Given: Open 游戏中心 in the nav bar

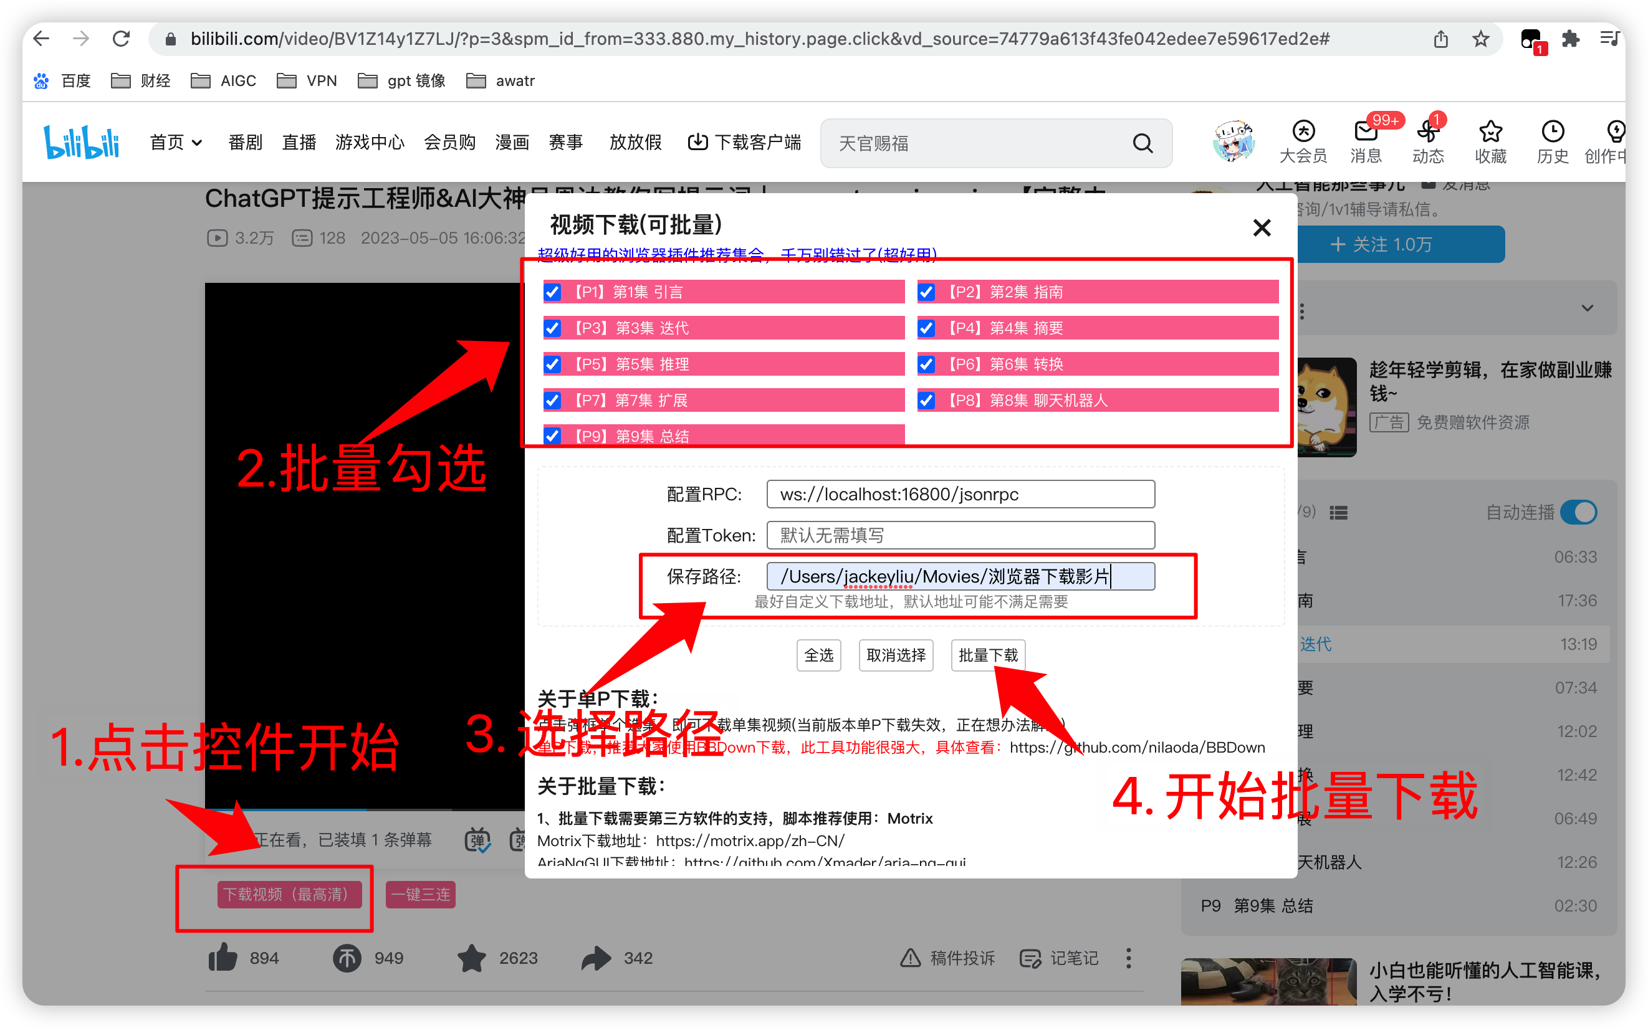Looking at the screenshot, I should point(370,142).
